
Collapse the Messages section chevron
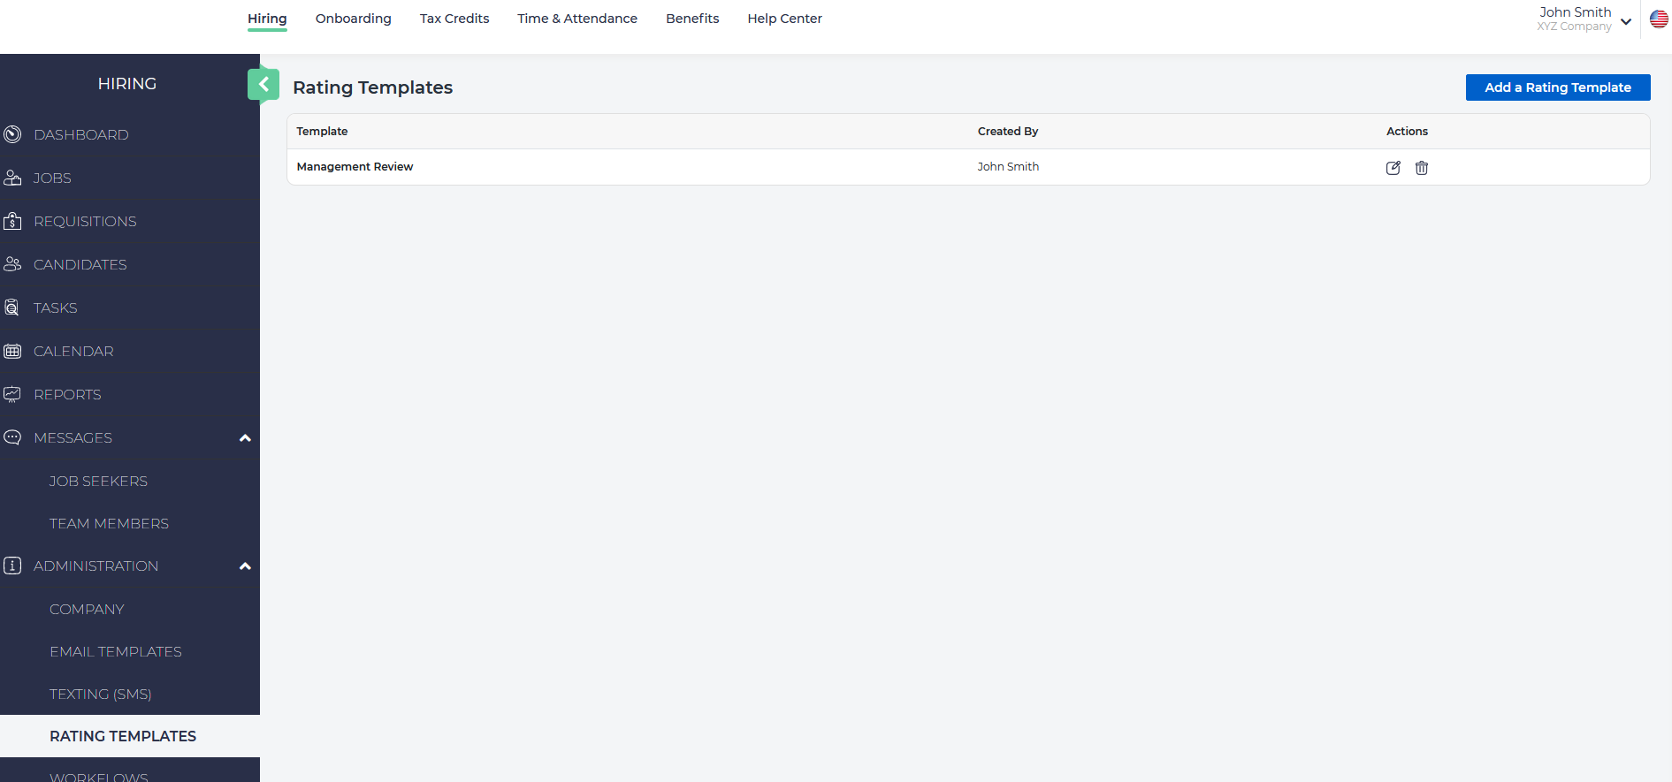[245, 438]
